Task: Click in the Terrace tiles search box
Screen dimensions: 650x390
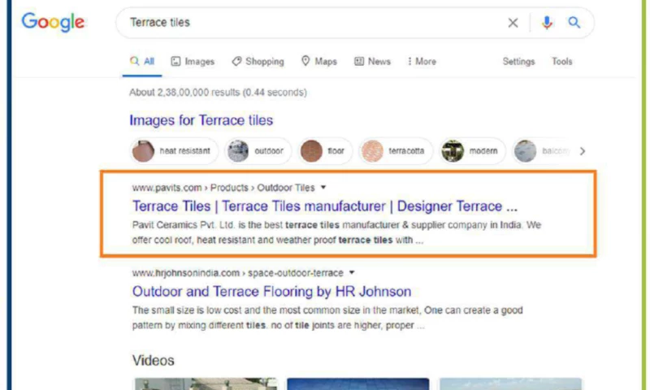Action: (309, 23)
